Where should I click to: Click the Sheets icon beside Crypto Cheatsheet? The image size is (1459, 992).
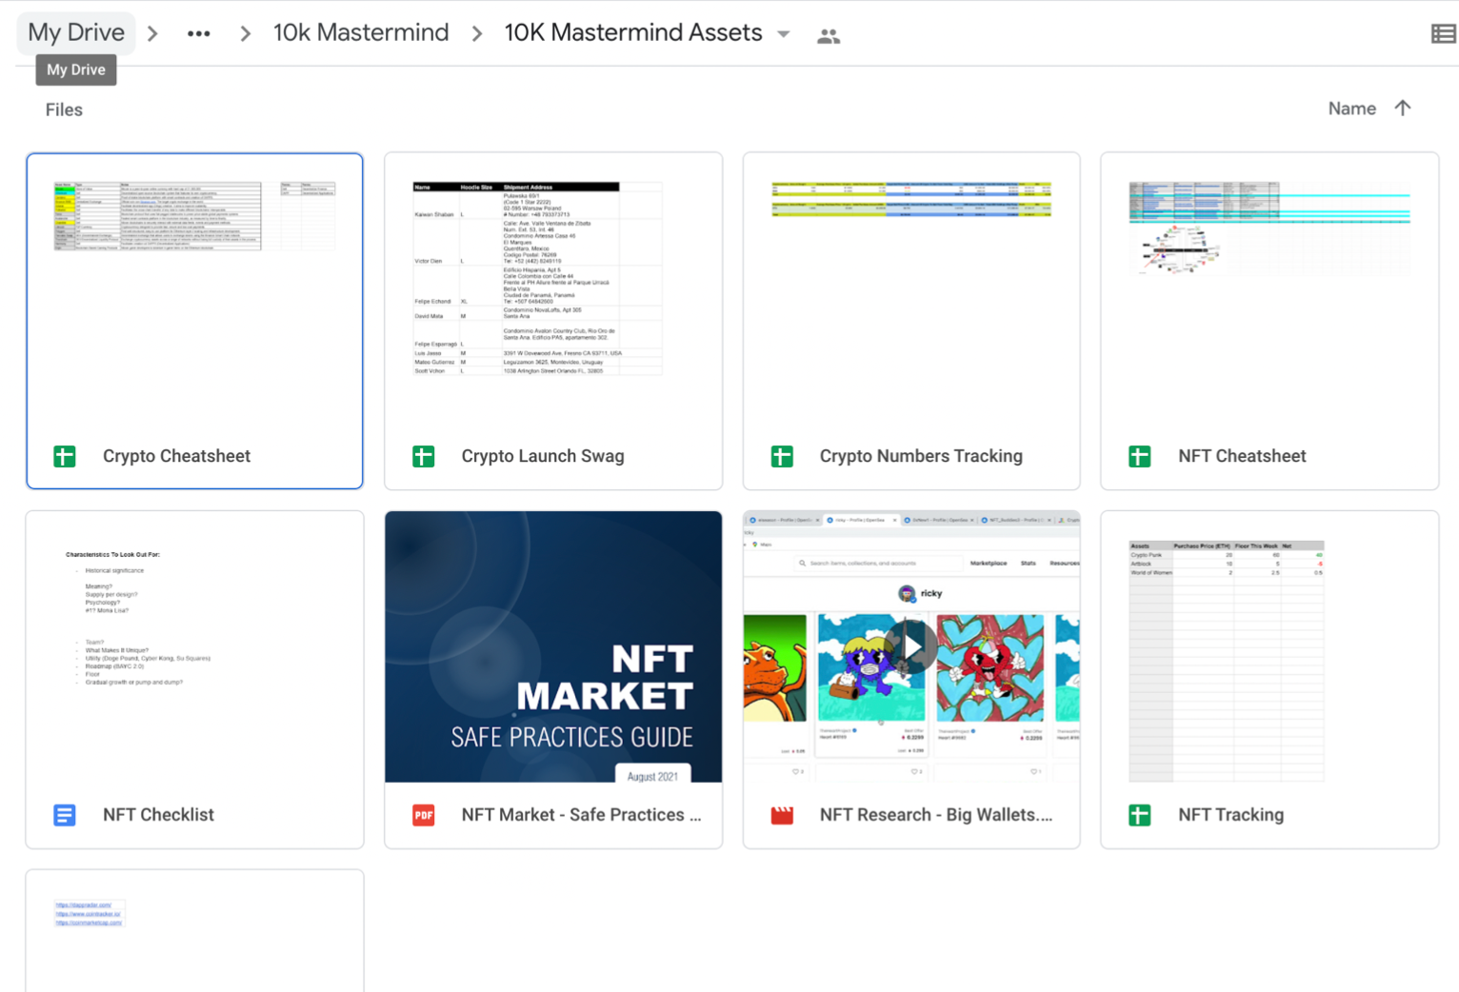coord(65,456)
